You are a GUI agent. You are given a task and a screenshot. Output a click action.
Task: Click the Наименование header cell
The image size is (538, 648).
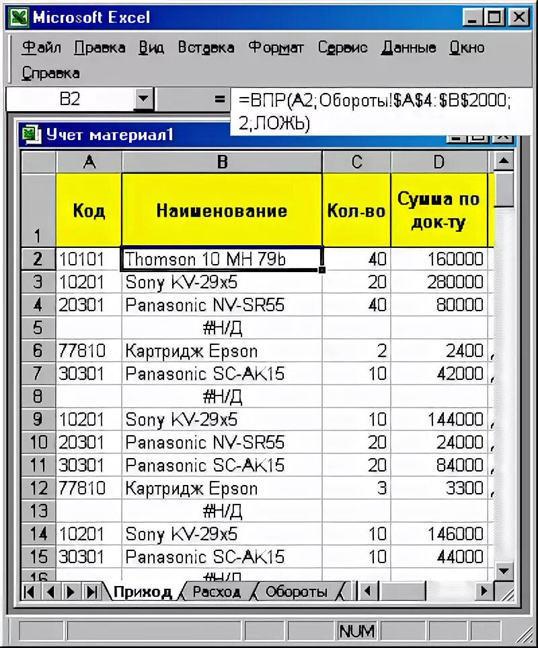(222, 210)
